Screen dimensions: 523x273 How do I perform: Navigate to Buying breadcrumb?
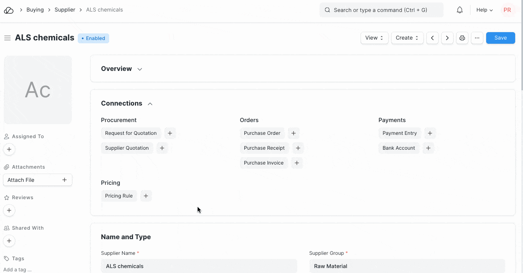click(x=35, y=10)
